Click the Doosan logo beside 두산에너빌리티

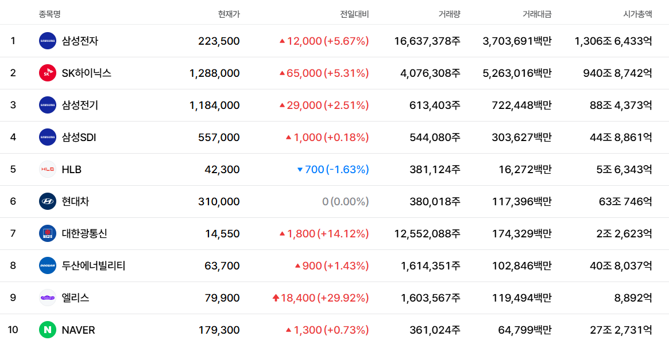[47, 265]
